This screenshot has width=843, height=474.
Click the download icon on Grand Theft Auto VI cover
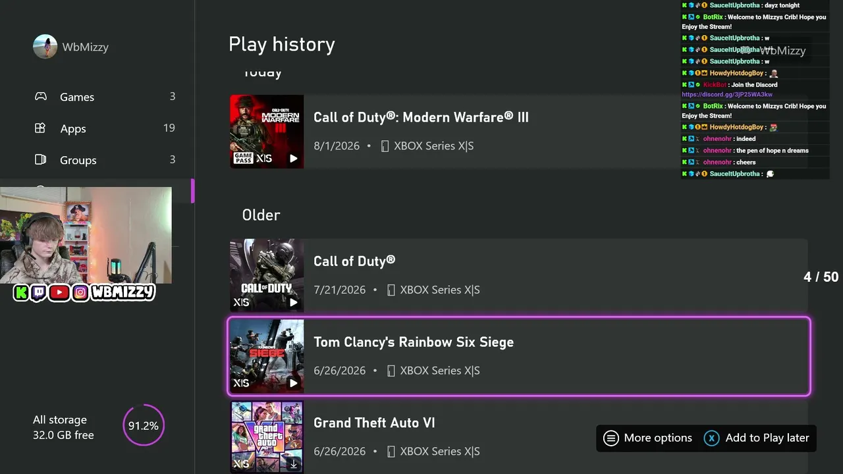(294, 464)
